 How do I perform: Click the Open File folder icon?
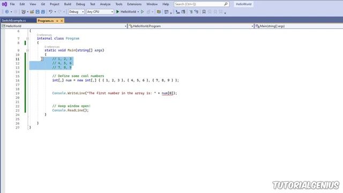(32, 12)
